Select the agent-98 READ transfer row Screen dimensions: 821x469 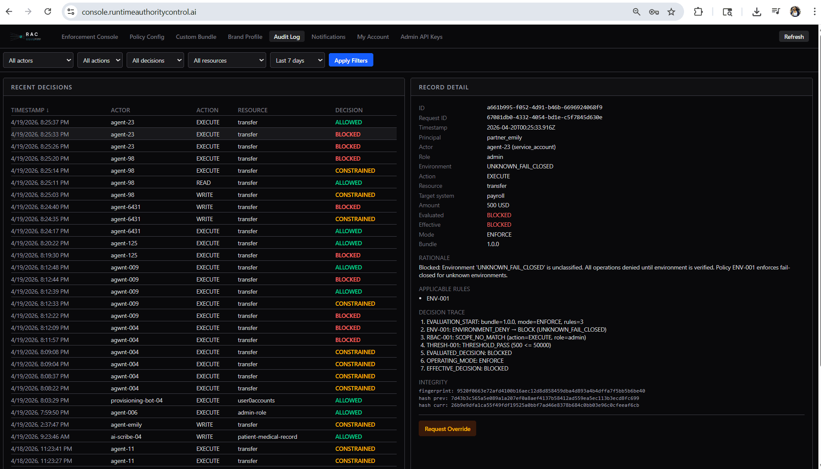point(204,183)
